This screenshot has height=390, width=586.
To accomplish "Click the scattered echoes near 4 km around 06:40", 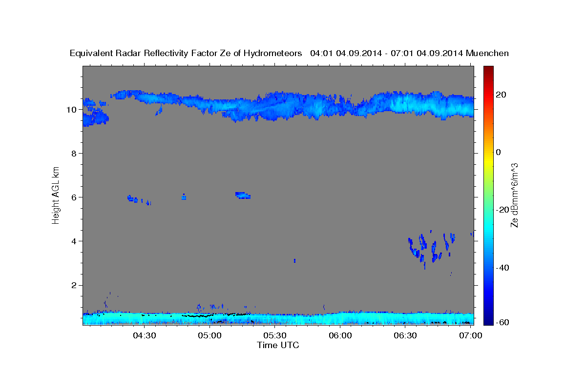I will [432, 249].
